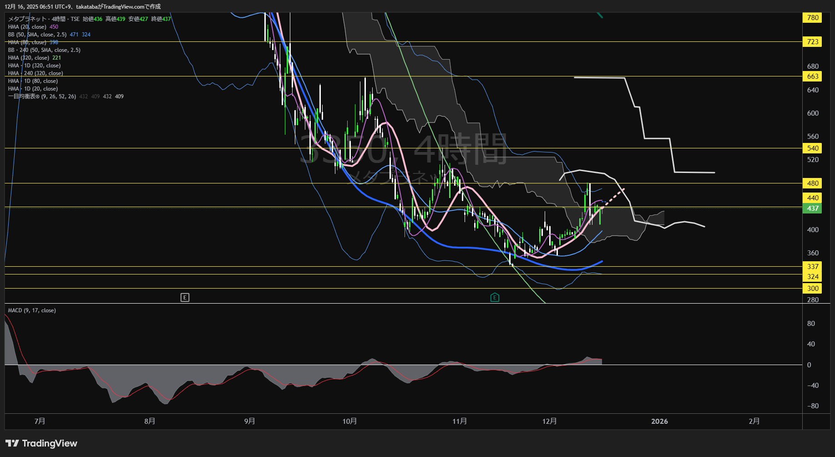Click the yellow 780 price level label

pos(812,18)
